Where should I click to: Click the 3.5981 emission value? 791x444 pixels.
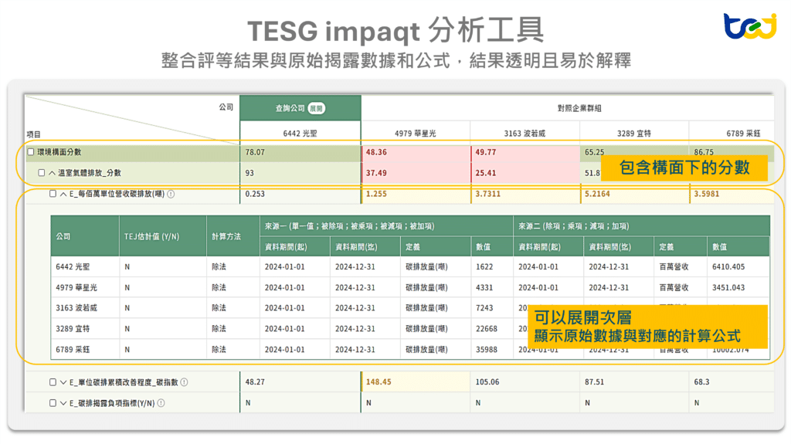706,194
